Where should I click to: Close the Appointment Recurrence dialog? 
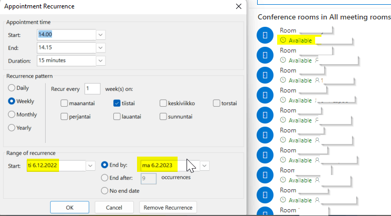pos(239,6)
